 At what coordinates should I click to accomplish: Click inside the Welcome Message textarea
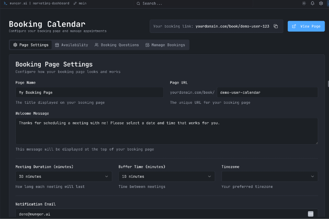167,131
